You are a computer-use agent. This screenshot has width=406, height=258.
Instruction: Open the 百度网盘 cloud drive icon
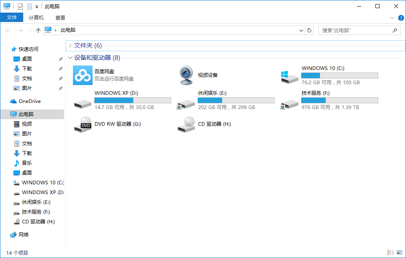[83, 75]
